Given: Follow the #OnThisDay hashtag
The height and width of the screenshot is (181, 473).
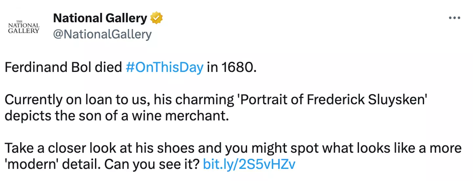Looking at the screenshot, I should pyautogui.click(x=165, y=68).
